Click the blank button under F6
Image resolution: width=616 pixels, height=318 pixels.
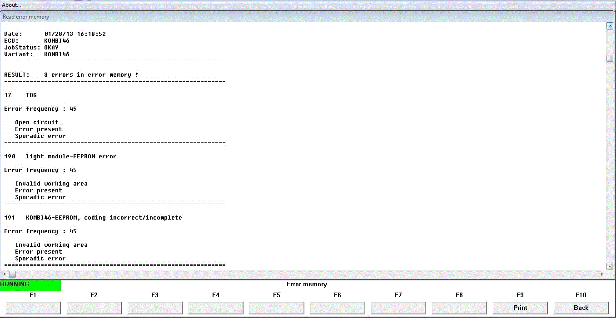[x=338, y=308]
